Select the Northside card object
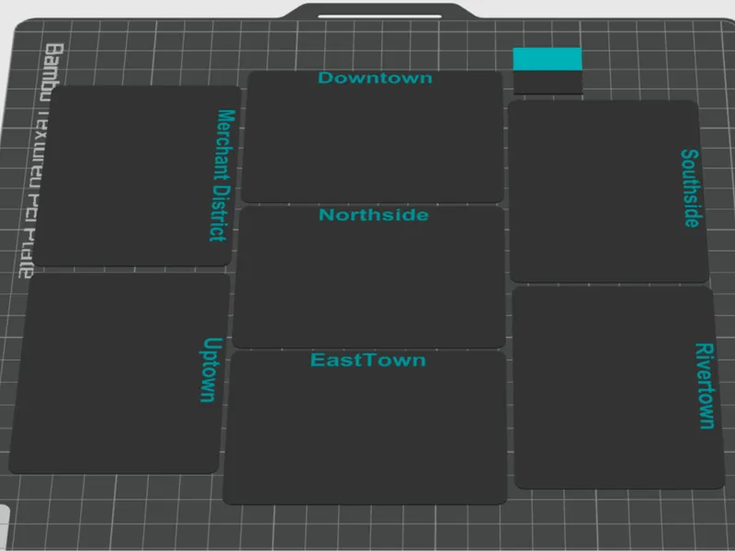Screen dimensions: 735x551 (369, 277)
